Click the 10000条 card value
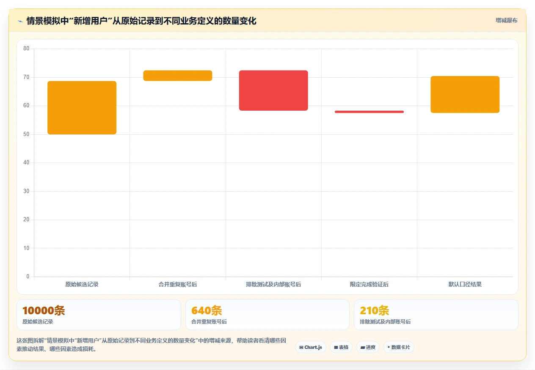This screenshot has height=370, width=535. click(x=44, y=311)
